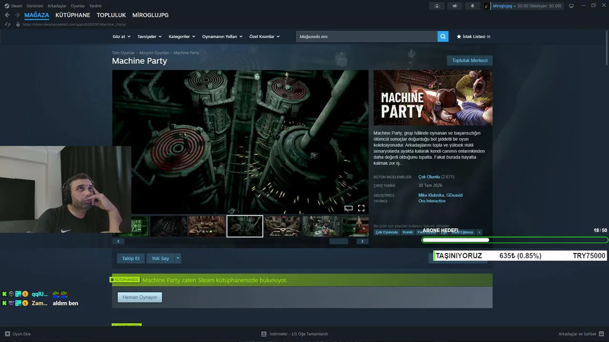Open the MİROGLUJPG profile tab
Screen dimensions: 609x342
[150, 15]
